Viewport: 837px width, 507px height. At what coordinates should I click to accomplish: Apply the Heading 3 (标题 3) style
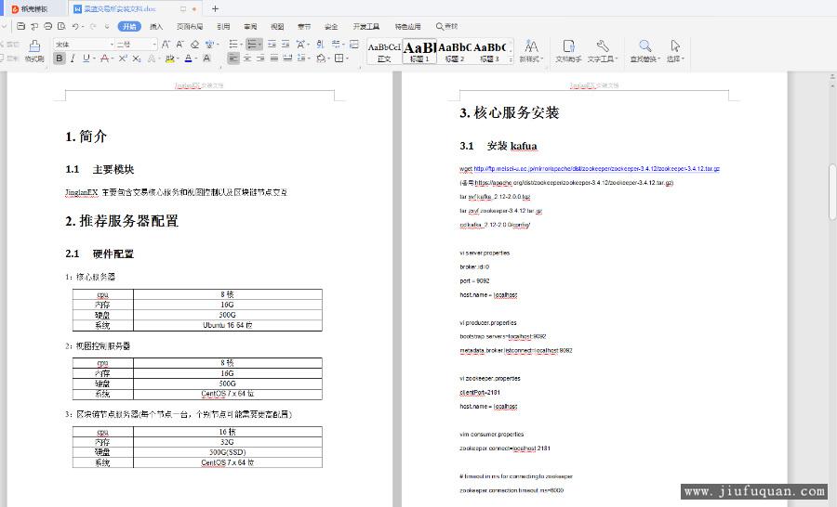[489, 52]
